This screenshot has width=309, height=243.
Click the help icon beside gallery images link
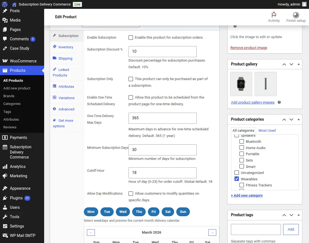click(279, 102)
